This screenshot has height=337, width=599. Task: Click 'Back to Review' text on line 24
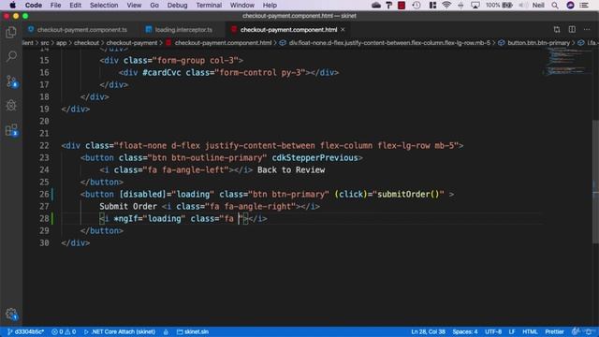coord(291,170)
